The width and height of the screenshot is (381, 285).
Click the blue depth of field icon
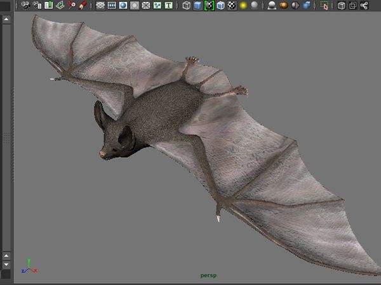tap(307, 5)
